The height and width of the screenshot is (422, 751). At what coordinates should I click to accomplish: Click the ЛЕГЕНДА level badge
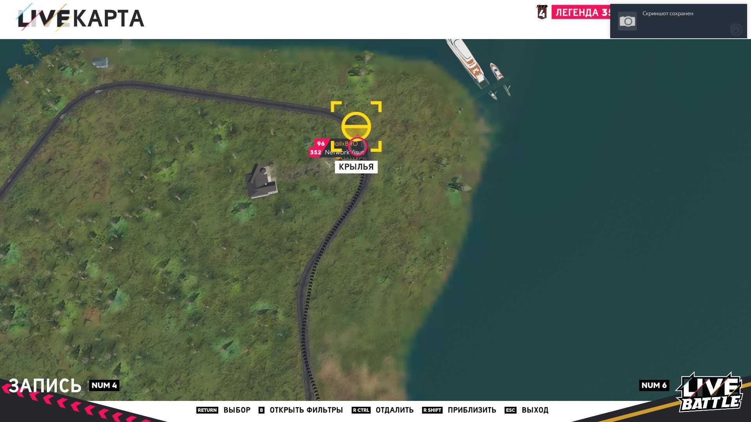tap(581, 13)
